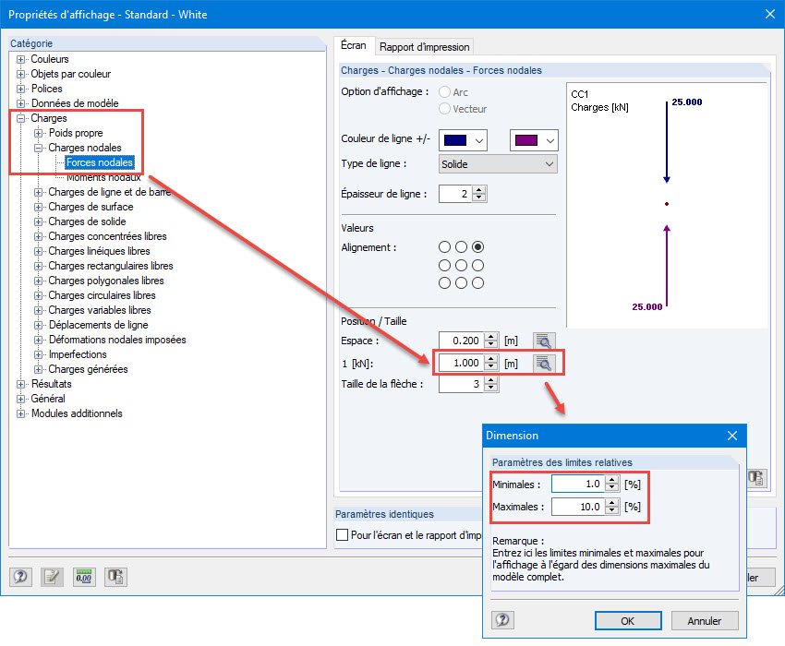Click the copy settings icon in bottom toolbar

[115, 577]
